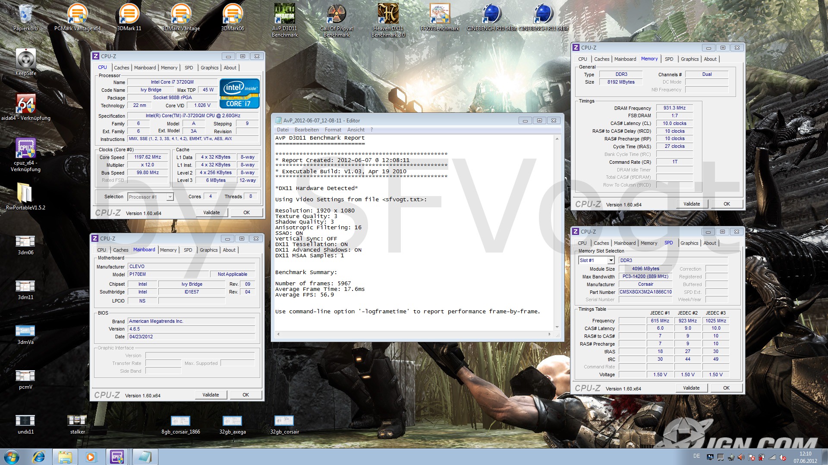Select the 3dm11 screenshot file
Screen dimensions: 828x465
coord(25,290)
